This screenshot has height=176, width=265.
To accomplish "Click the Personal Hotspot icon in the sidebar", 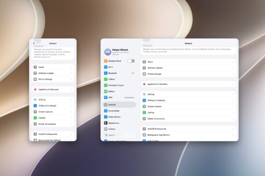I will tap(106, 85).
